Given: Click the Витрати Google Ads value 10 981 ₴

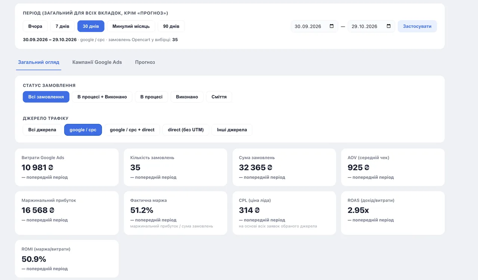Looking at the screenshot, I should [x=37, y=167].
